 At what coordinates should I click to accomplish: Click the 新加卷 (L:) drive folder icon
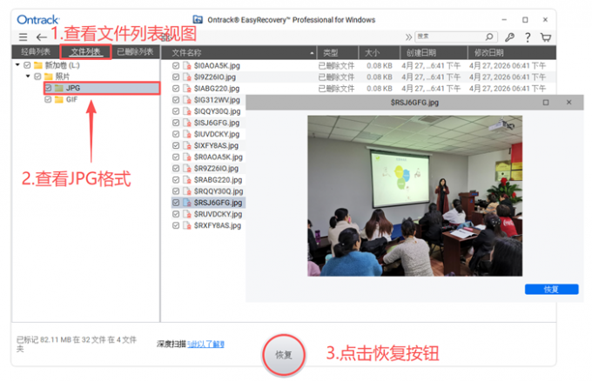coord(38,65)
